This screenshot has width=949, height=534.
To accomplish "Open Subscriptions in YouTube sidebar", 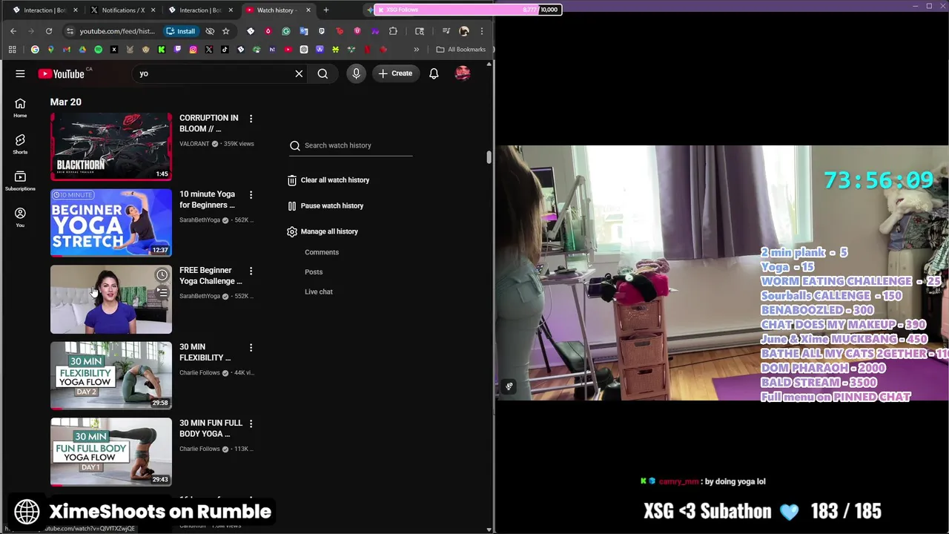I will click(x=20, y=182).
